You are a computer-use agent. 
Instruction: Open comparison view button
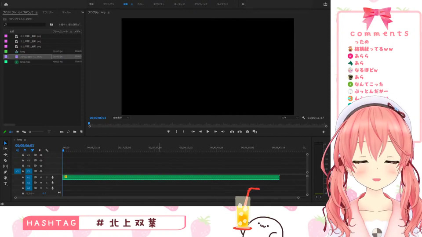click(x=255, y=132)
